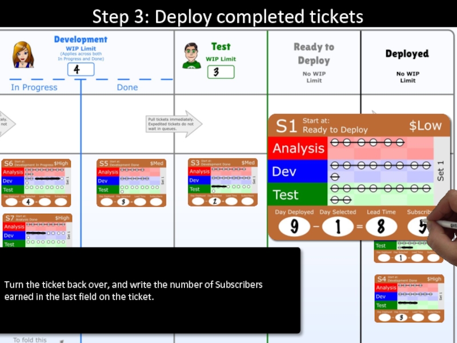Click No WIP Limit under Deployed
Screen dimensions: 457x343
click(408, 77)
